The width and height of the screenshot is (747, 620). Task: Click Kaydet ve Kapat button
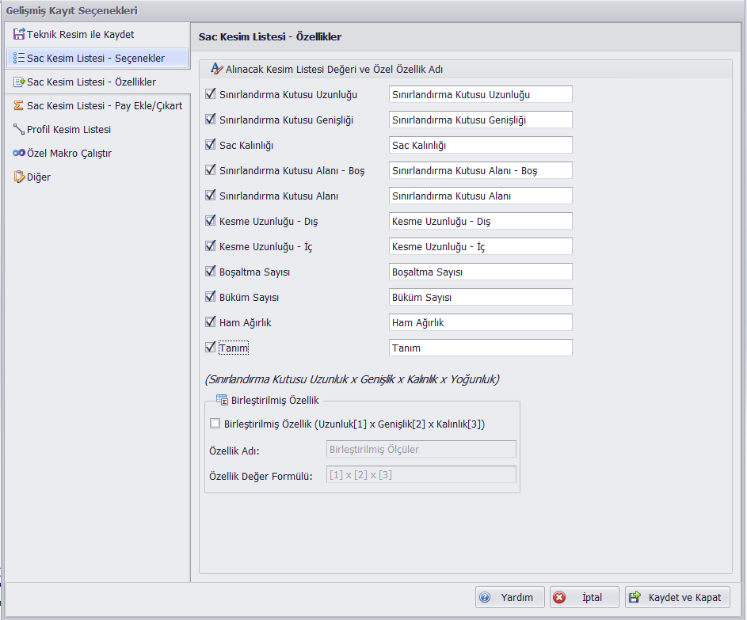click(x=677, y=597)
